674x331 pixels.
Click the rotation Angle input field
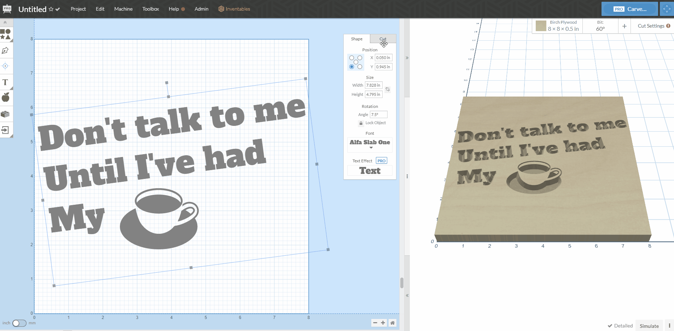tap(378, 115)
